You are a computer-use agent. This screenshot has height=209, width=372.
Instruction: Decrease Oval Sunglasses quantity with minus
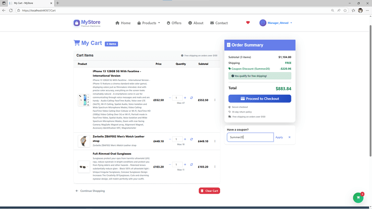coord(170,164)
